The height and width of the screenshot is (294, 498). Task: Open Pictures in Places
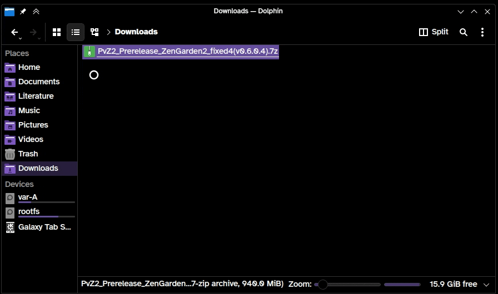[39, 125]
